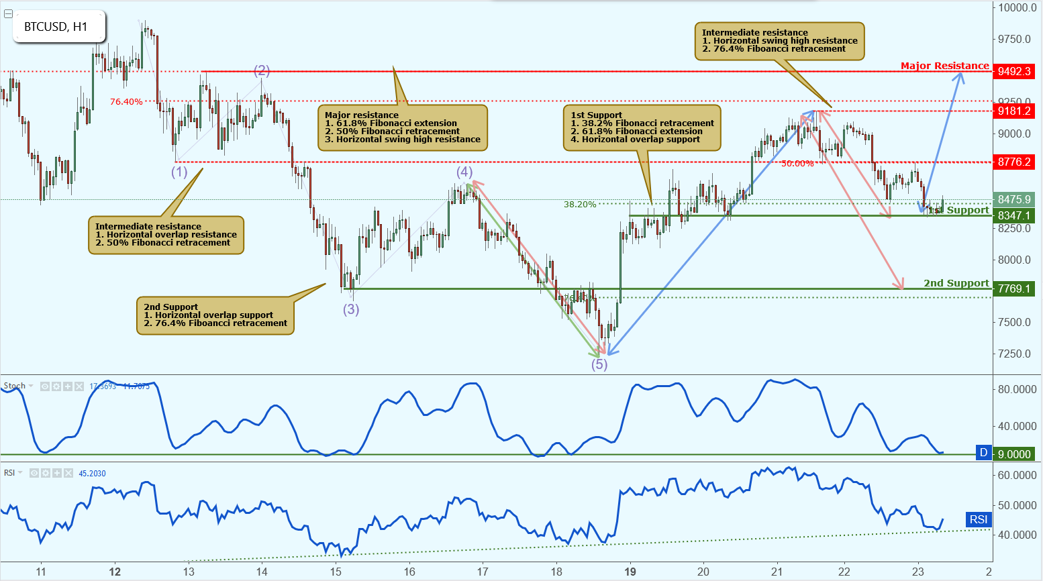Remove the Stoch indicator with the X icon
Screen dimensions: 1043x581
pyautogui.click(x=79, y=386)
